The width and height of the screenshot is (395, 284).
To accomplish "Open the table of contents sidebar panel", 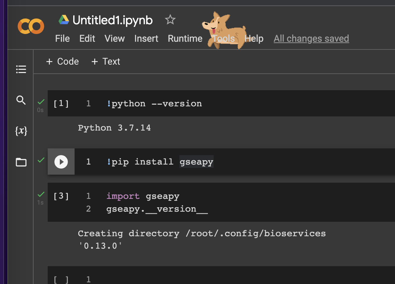I will 21,69.
